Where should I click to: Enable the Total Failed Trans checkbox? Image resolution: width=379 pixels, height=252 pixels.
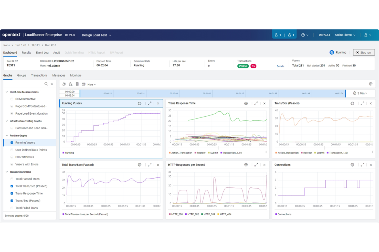point(12,208)
